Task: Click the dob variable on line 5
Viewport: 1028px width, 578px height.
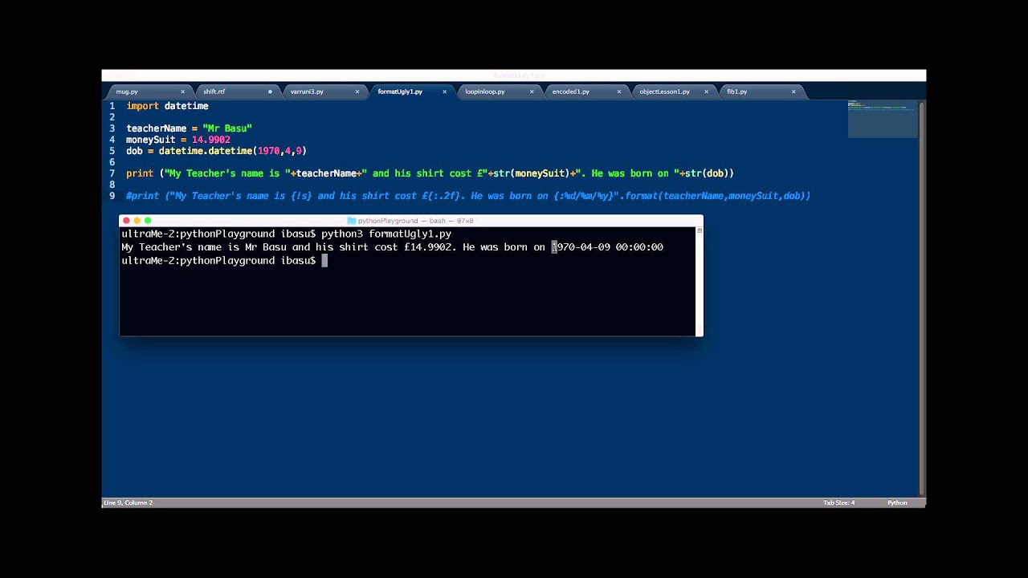Action: [134, 151]
